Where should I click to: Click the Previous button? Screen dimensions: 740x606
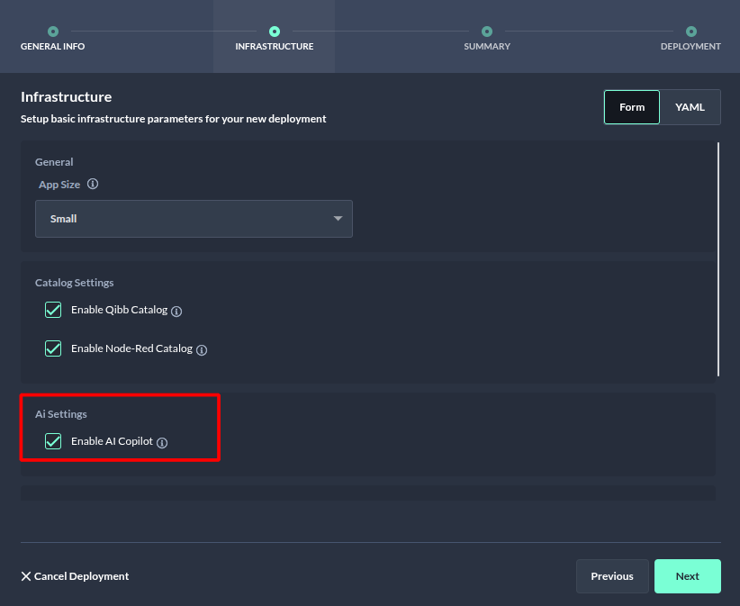(612, 575)
